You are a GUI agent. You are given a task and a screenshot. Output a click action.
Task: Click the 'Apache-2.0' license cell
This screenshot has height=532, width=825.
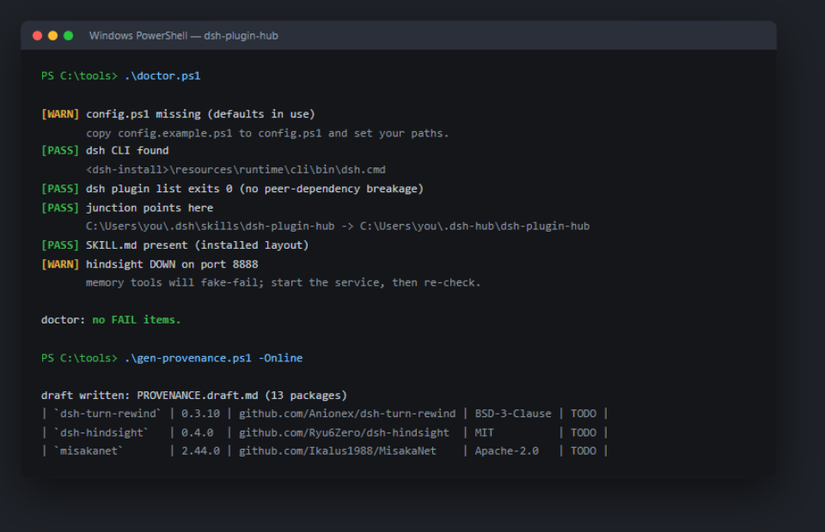pyautogui.click(x=507, y=451)
